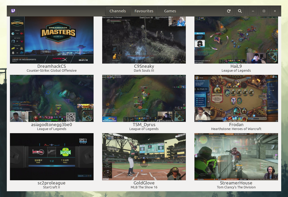Open the C9Sneaky Dark Souls III thumbnail
This screenshot has width=288, height=197.
[144, 40]
